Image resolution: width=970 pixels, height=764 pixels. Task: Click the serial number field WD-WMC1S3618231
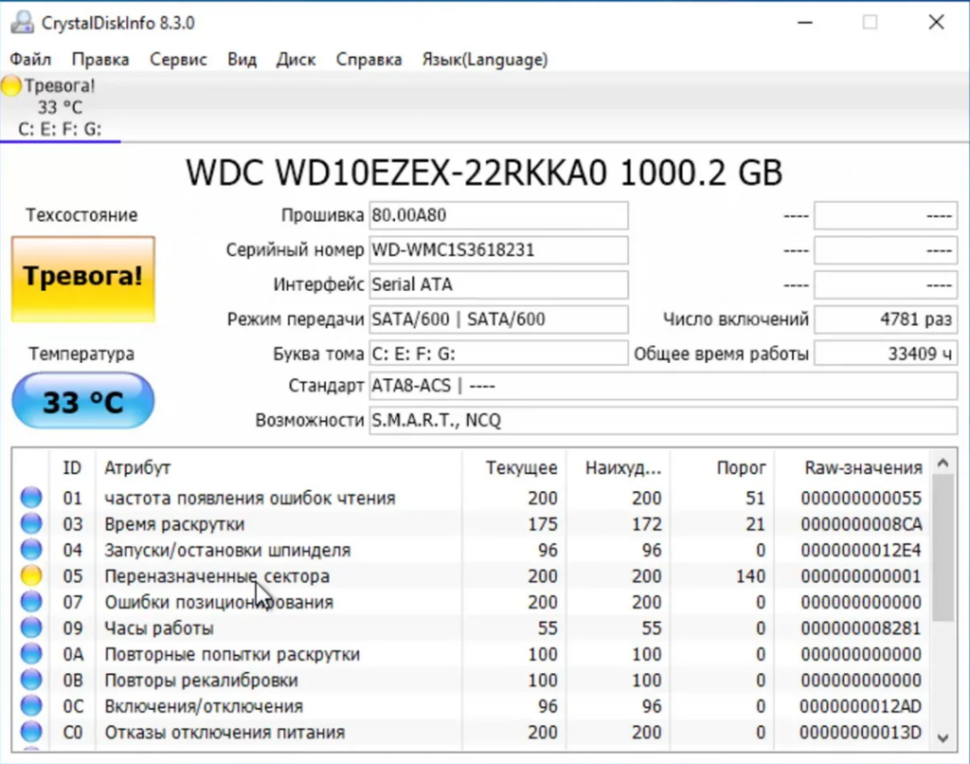(498, 250)
